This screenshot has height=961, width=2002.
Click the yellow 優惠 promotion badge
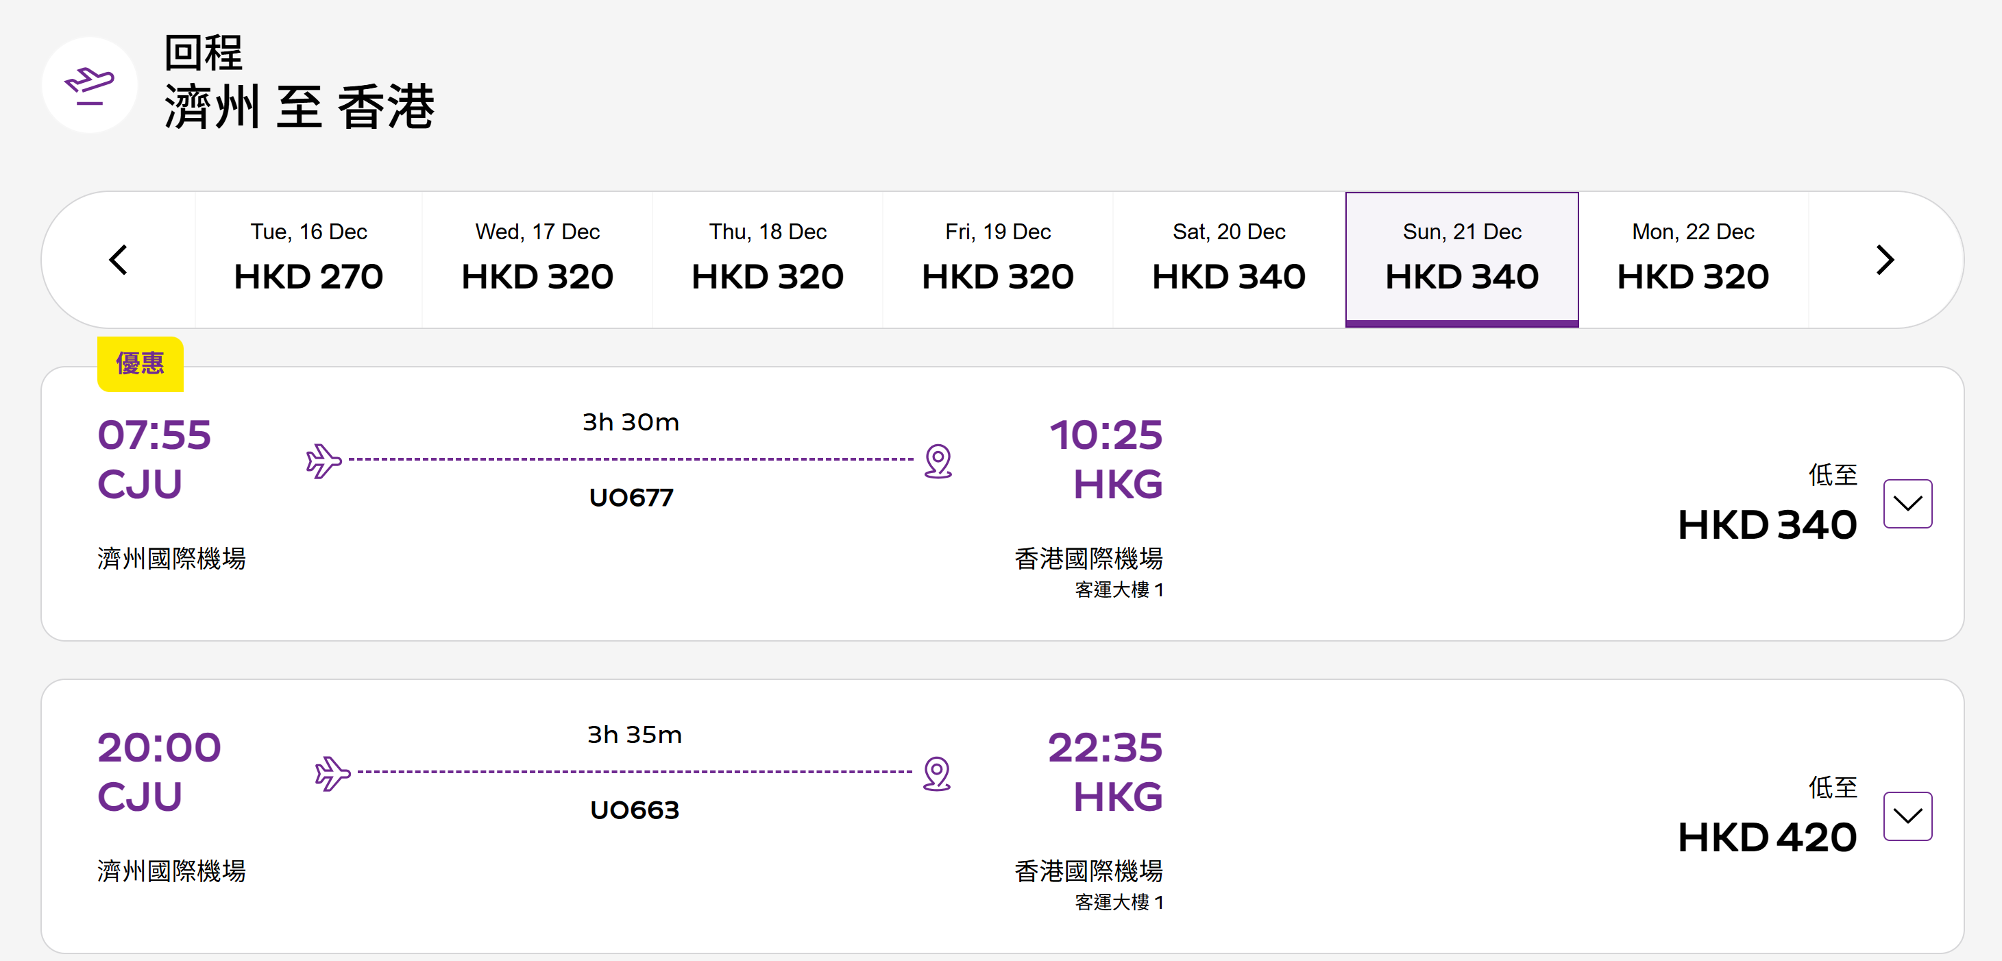click(x=140, y=364)
